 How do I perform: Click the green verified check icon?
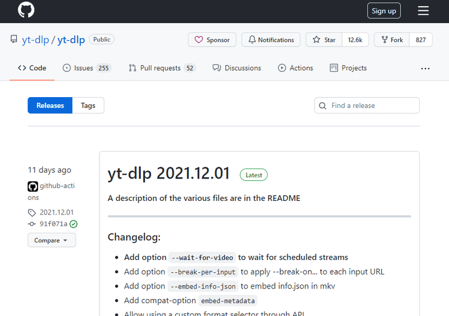tap(74, 224)
